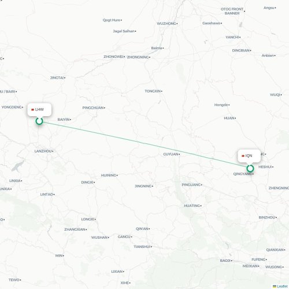
Task: Open the IQN airport label popup
Action: point(249,156)
